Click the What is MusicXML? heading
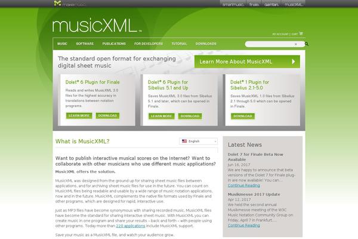 pyautogui.click(x=82, y=142)
